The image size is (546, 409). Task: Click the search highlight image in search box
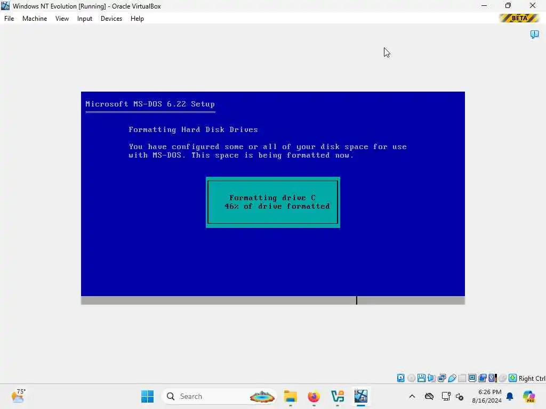point(262,396)
